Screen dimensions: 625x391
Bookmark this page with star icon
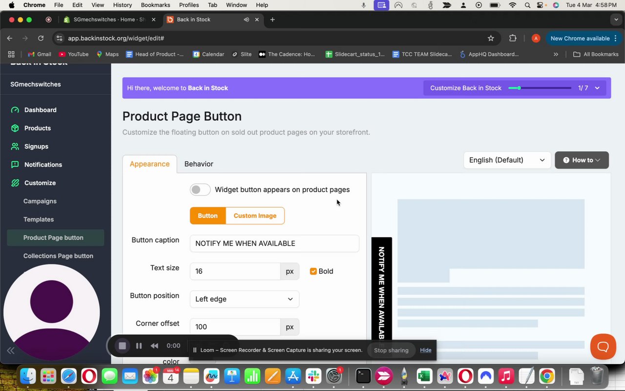[491, 38]
